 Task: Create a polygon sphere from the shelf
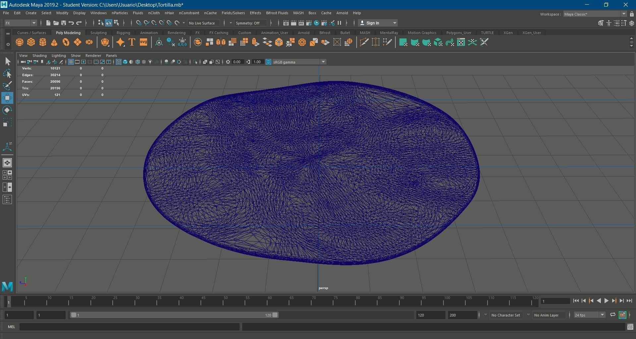(x=20, y=42)
